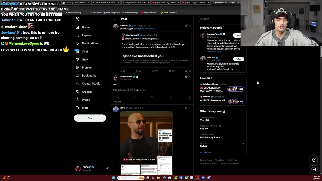
Task: Open Notifications from the sidebar
Action: click(x=87, y=43)
